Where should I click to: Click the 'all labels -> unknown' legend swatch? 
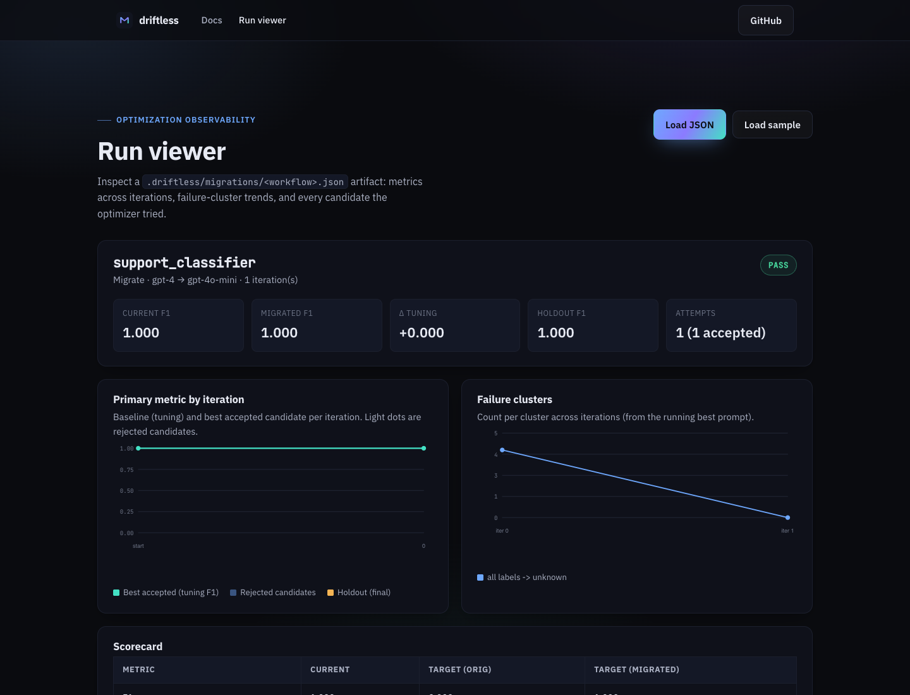click(x=480, y=577)
